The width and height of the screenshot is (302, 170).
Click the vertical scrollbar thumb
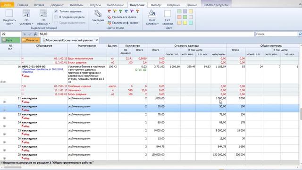click(301, 114)
